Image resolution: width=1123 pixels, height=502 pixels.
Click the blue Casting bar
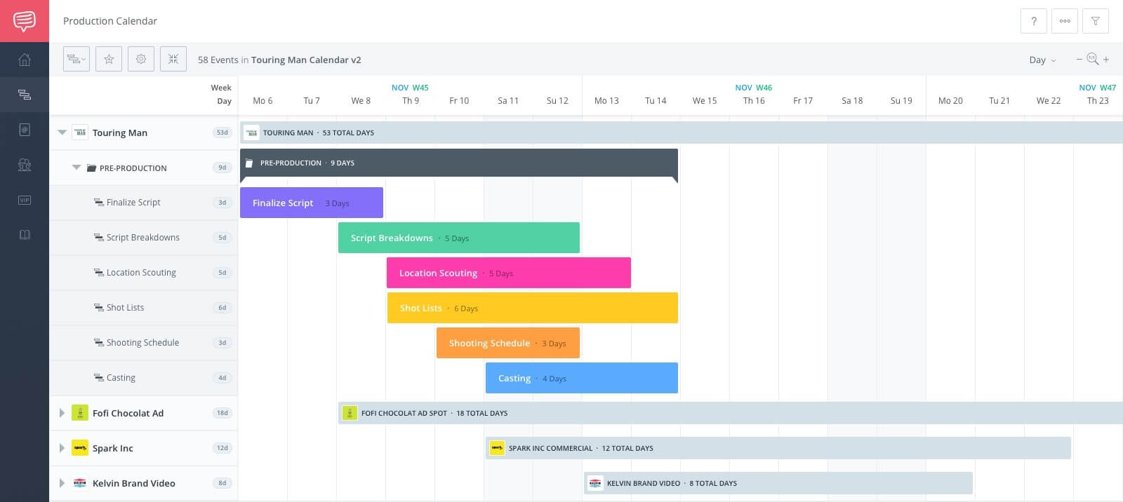pyautogui.click(x=582, y=378)
